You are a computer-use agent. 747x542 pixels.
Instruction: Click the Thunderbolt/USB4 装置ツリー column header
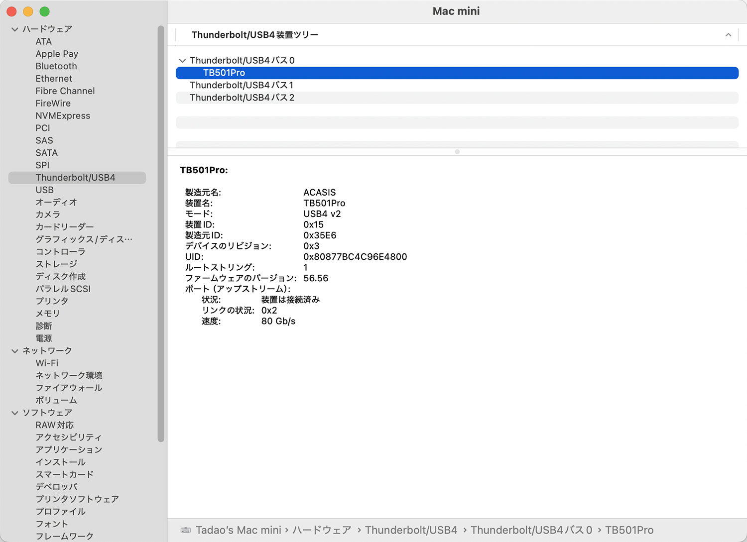[x=255, y=35]
